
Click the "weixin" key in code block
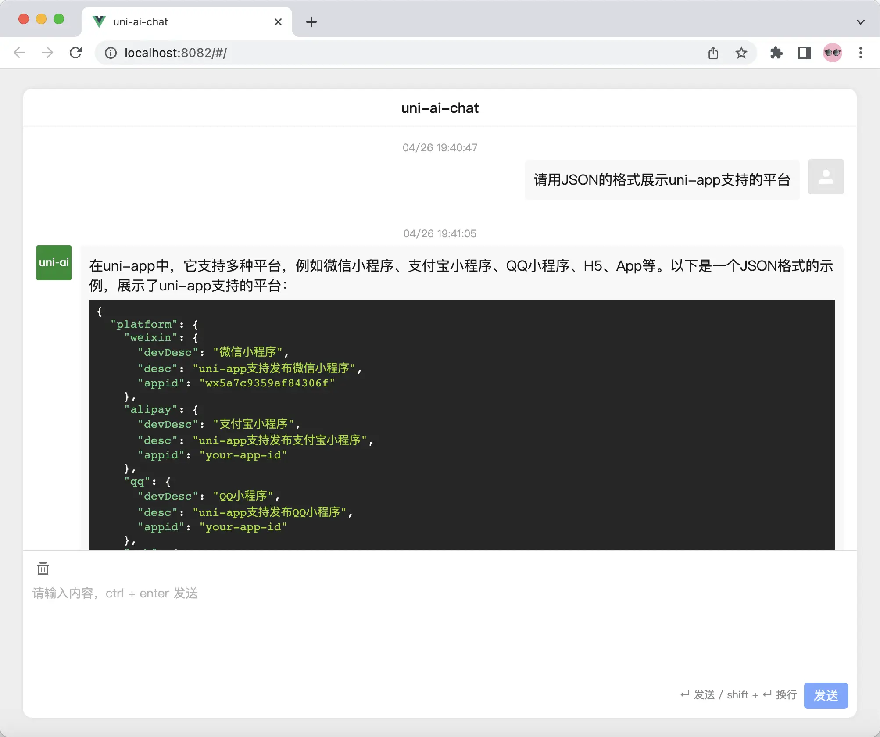(x=151, y=337)
